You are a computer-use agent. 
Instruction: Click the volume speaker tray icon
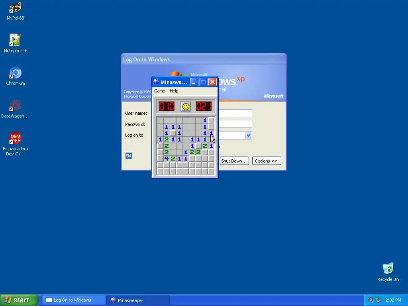[371, 300]
